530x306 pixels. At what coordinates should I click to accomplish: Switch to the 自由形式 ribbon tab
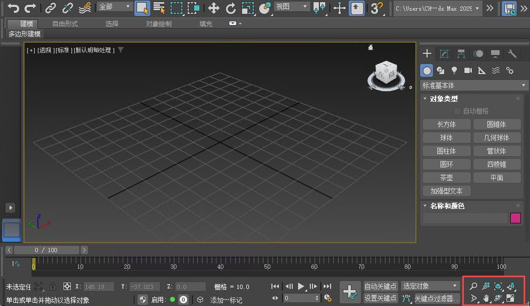pos(65,24)
